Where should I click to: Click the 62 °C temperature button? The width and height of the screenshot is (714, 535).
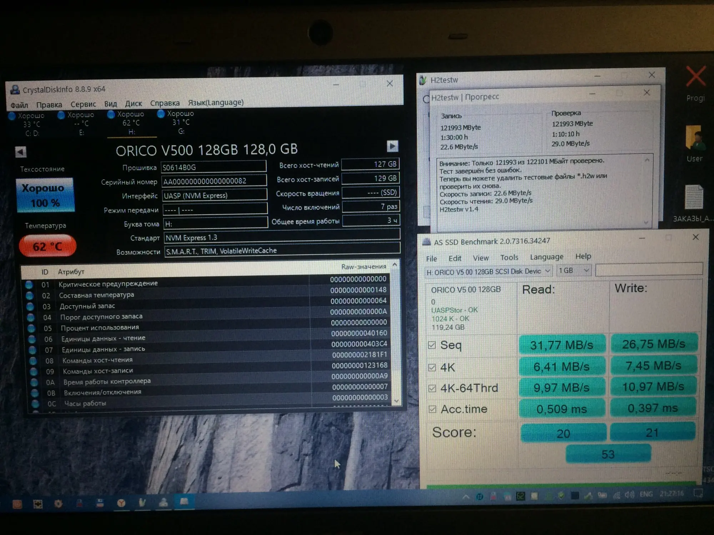coord(47,246)
